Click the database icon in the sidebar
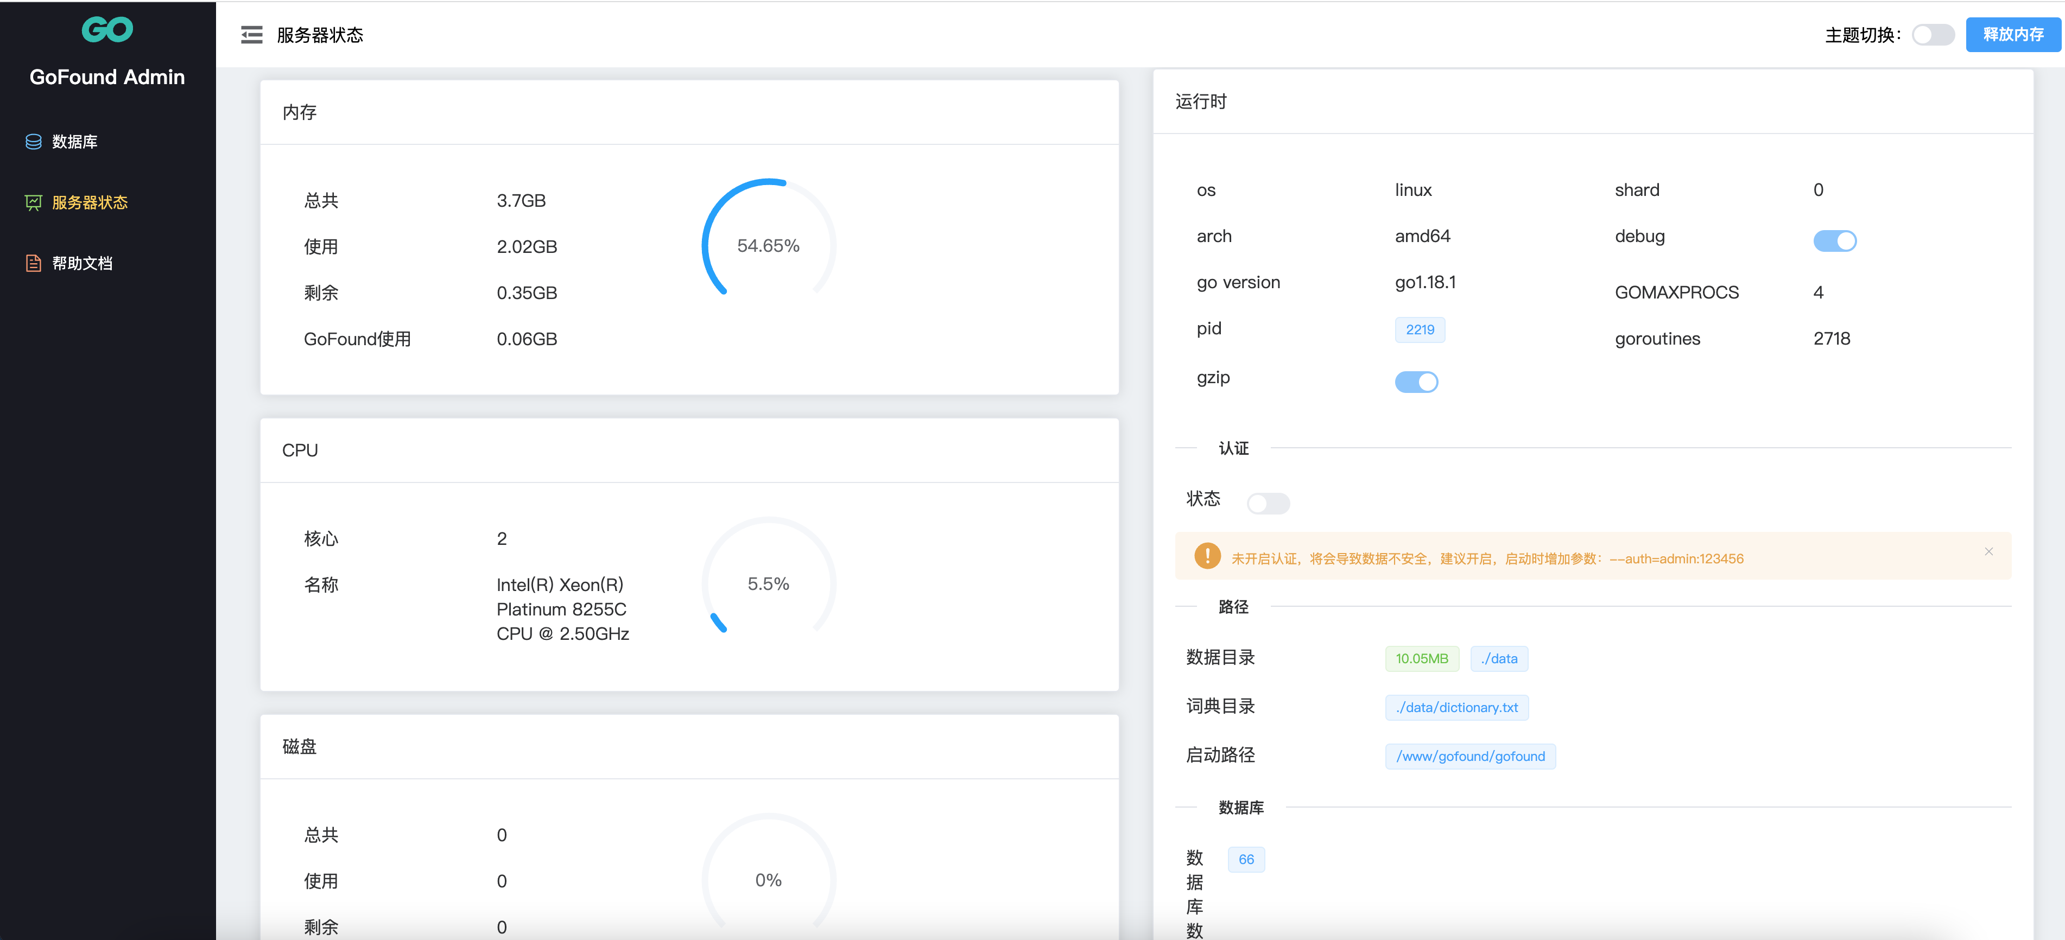Image resolution: width=2065 pixels, height=940 pixels. (x=34, y=142)
